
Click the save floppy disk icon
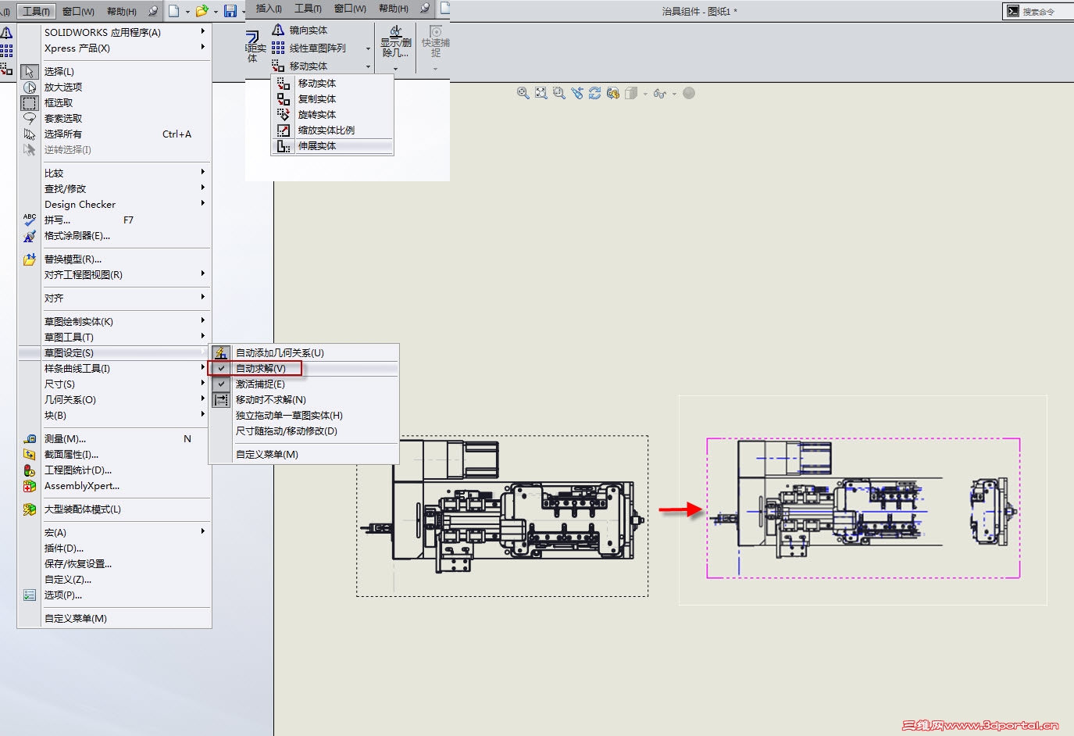(x=230, y=11)
